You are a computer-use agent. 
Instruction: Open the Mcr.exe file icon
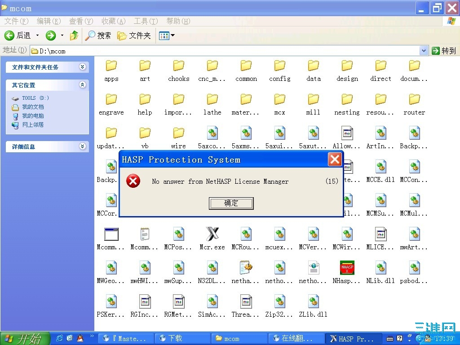[212, 234]
